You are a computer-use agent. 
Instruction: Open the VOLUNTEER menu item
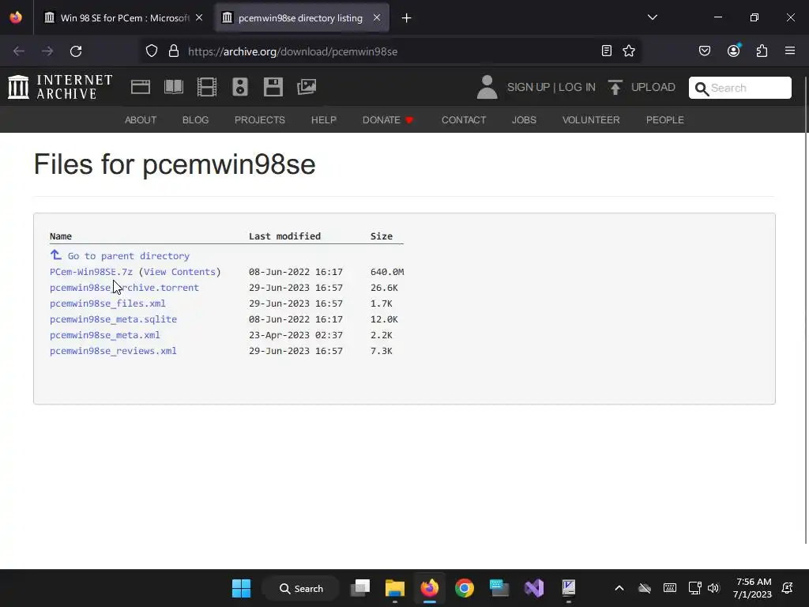(x=591, y=120)
